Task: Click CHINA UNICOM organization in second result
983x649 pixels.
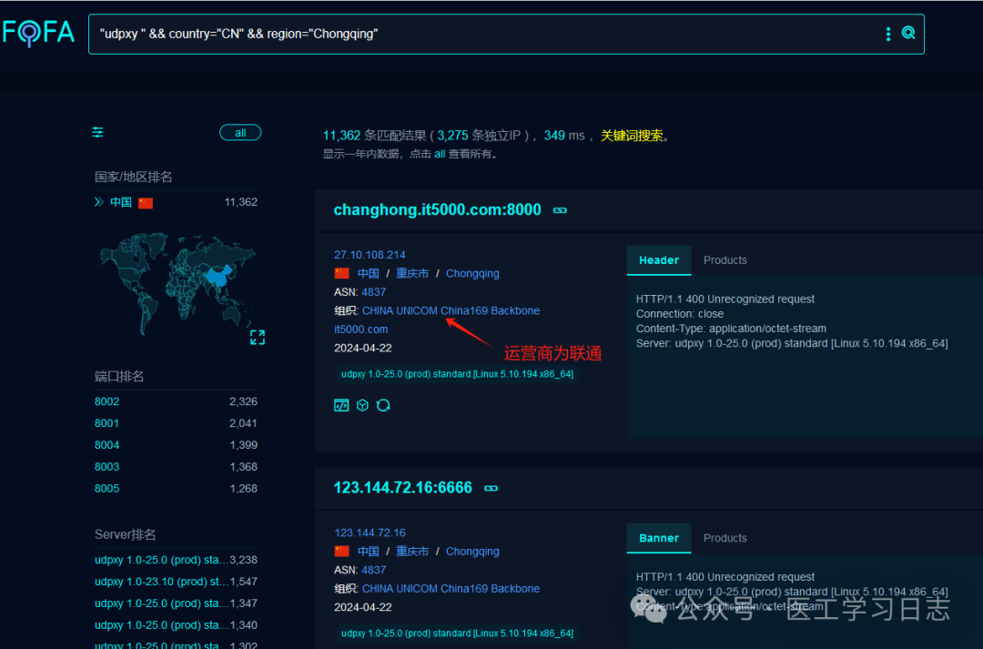Action: [x=451, y=588]
